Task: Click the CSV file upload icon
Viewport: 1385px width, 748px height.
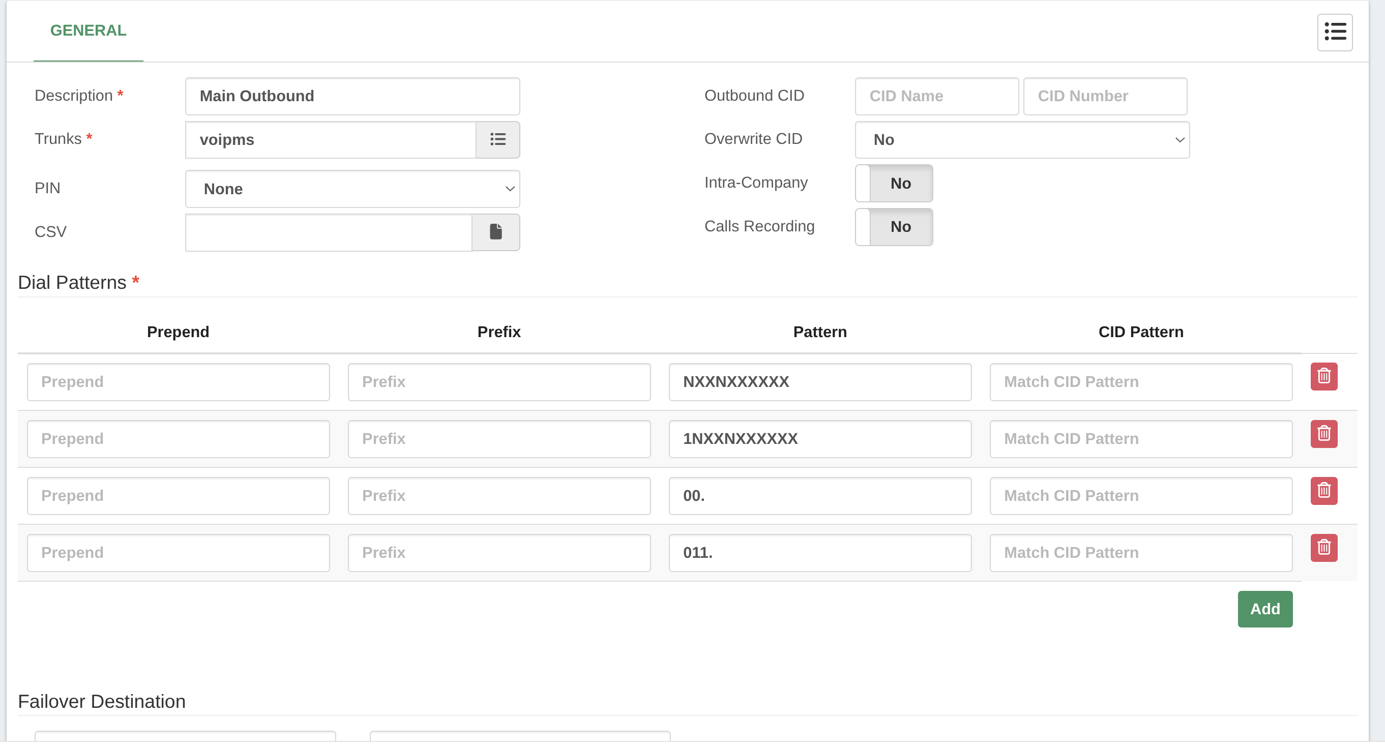Action: coord(495,232)
